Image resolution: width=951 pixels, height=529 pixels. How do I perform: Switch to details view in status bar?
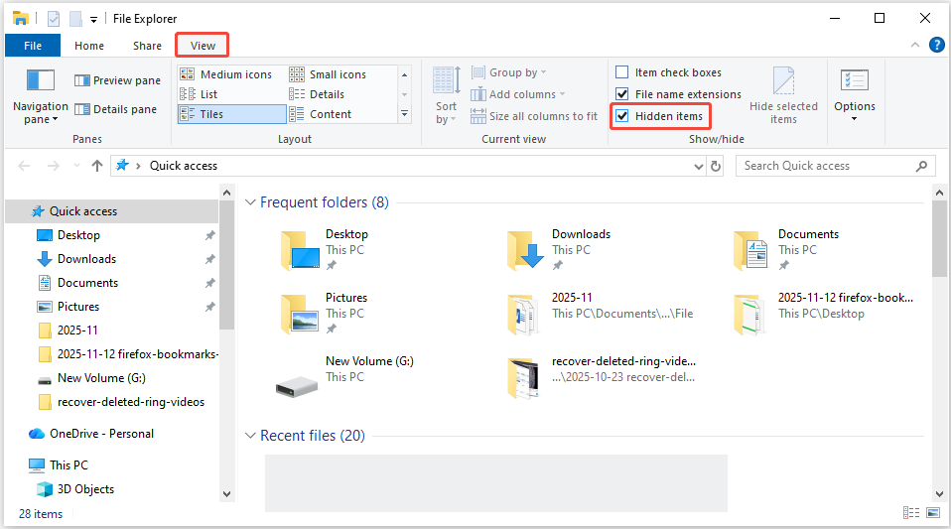coord(911,513)
